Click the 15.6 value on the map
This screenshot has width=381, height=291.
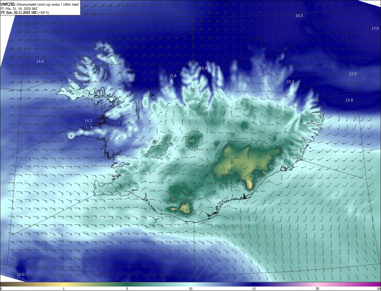click(x=173, y=76)
